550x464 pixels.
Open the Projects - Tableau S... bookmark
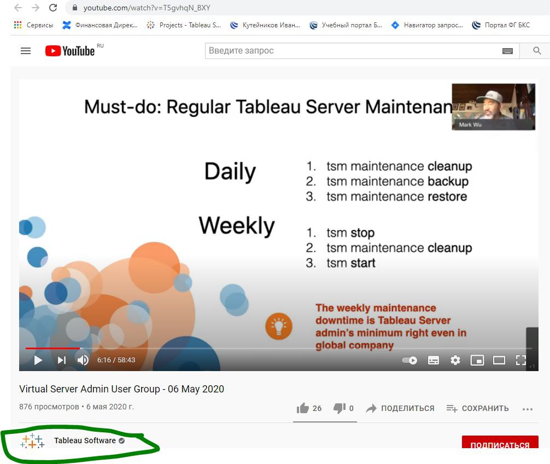click(x=184, y=25)
